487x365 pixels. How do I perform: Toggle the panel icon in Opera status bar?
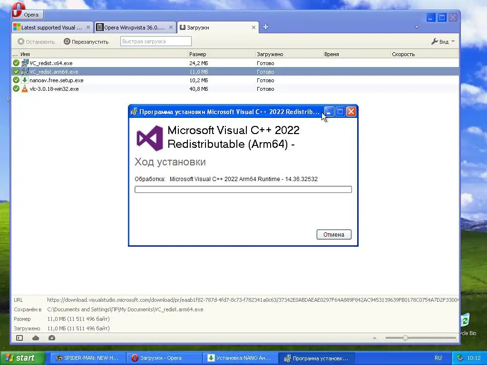[x=19, y=338]
